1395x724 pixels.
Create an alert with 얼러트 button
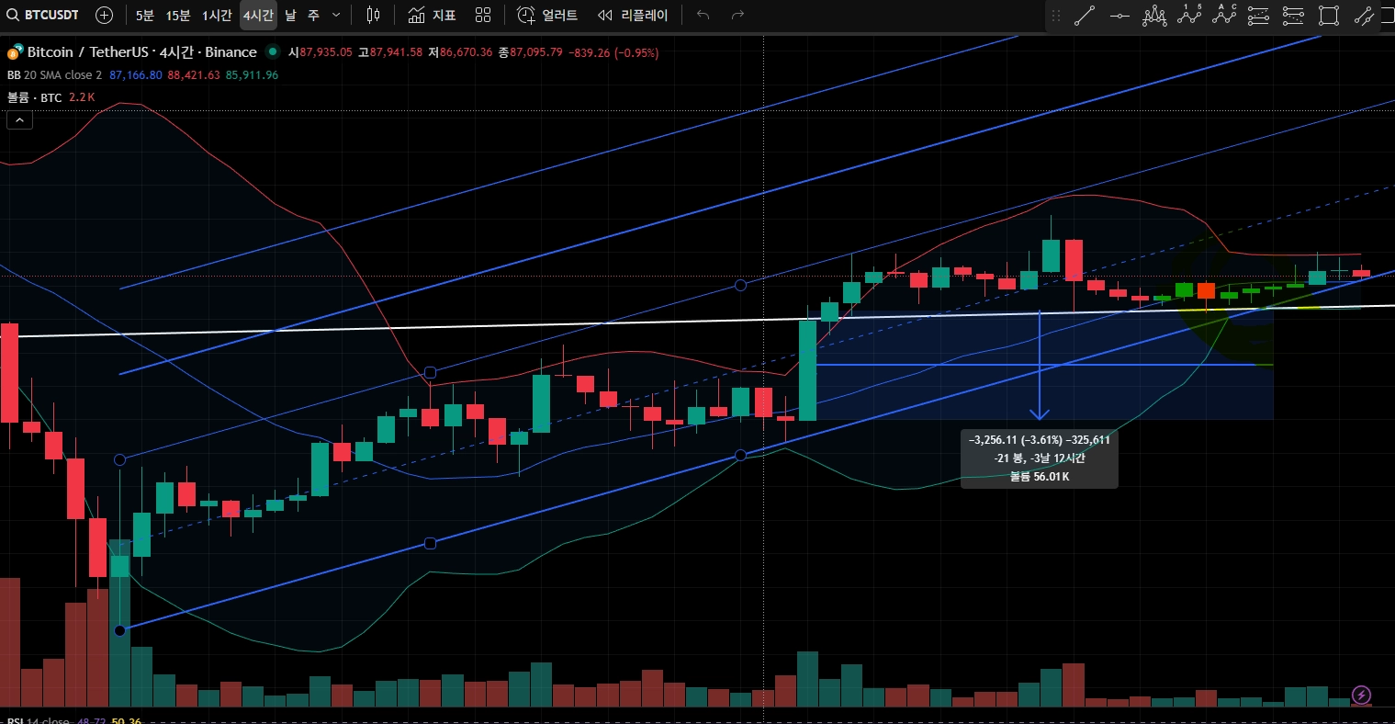(x=547, y=15)
